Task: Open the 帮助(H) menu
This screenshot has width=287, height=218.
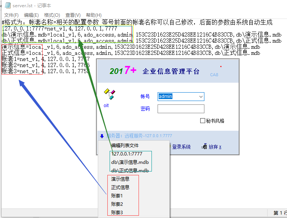Action: coord(94,15)
